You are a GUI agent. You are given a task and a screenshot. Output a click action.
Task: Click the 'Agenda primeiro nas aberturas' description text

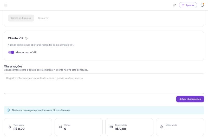tap(41, 45)
